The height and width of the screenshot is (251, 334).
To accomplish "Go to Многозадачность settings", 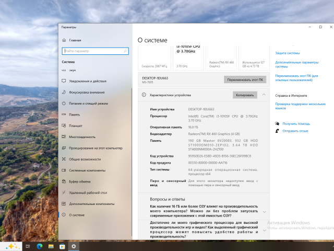I will (x=82, y=137).
